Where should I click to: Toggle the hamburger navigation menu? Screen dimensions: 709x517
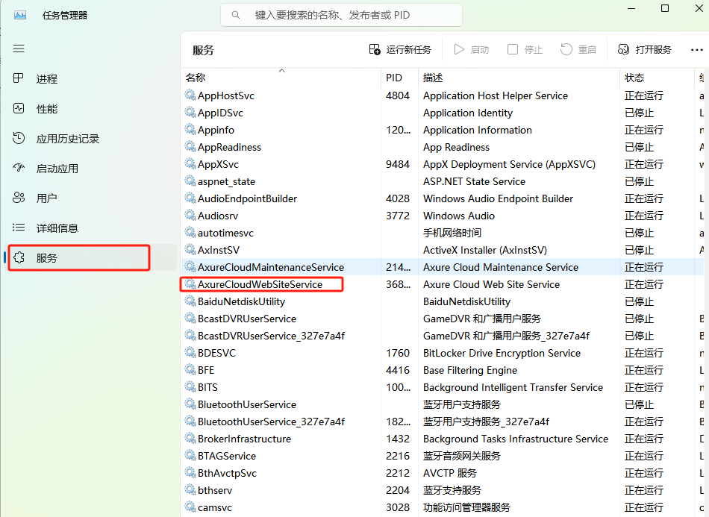point(19,48)
